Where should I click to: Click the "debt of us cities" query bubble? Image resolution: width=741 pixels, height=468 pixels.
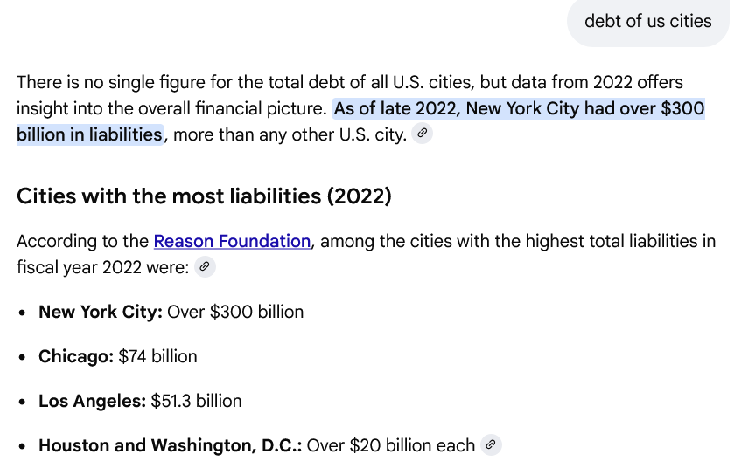tap(647, 21)
